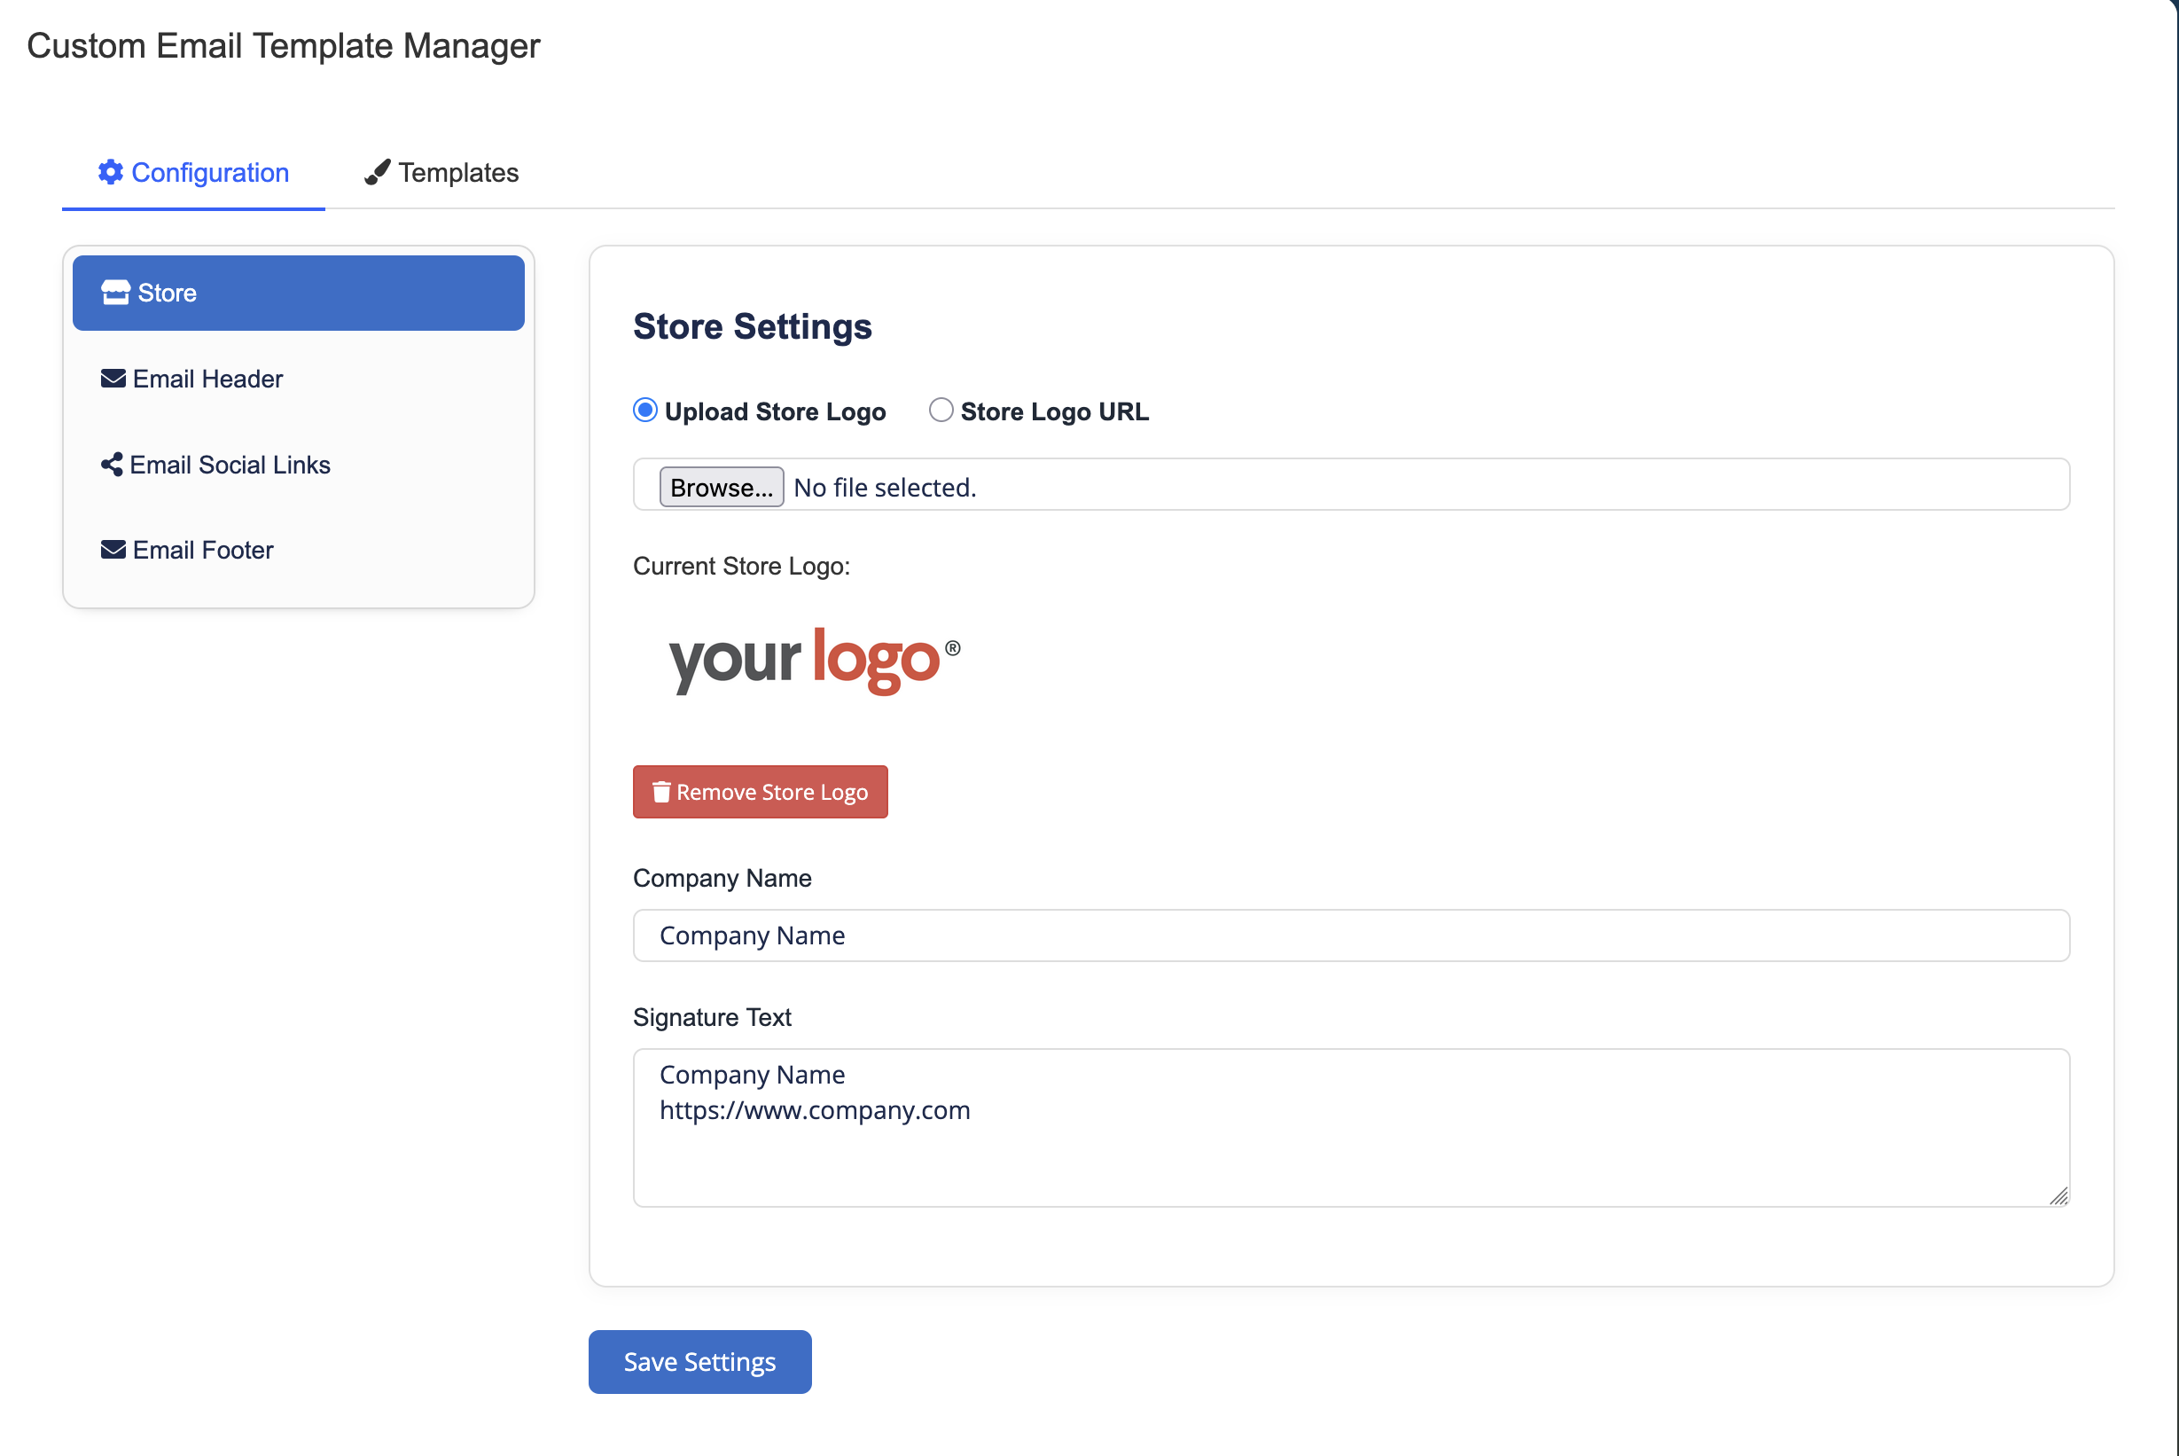Screen dimensions: 2179x1456
Task: Select the Store Logo URL radio option
Action: pyautogui.click(x=941, y=411)
